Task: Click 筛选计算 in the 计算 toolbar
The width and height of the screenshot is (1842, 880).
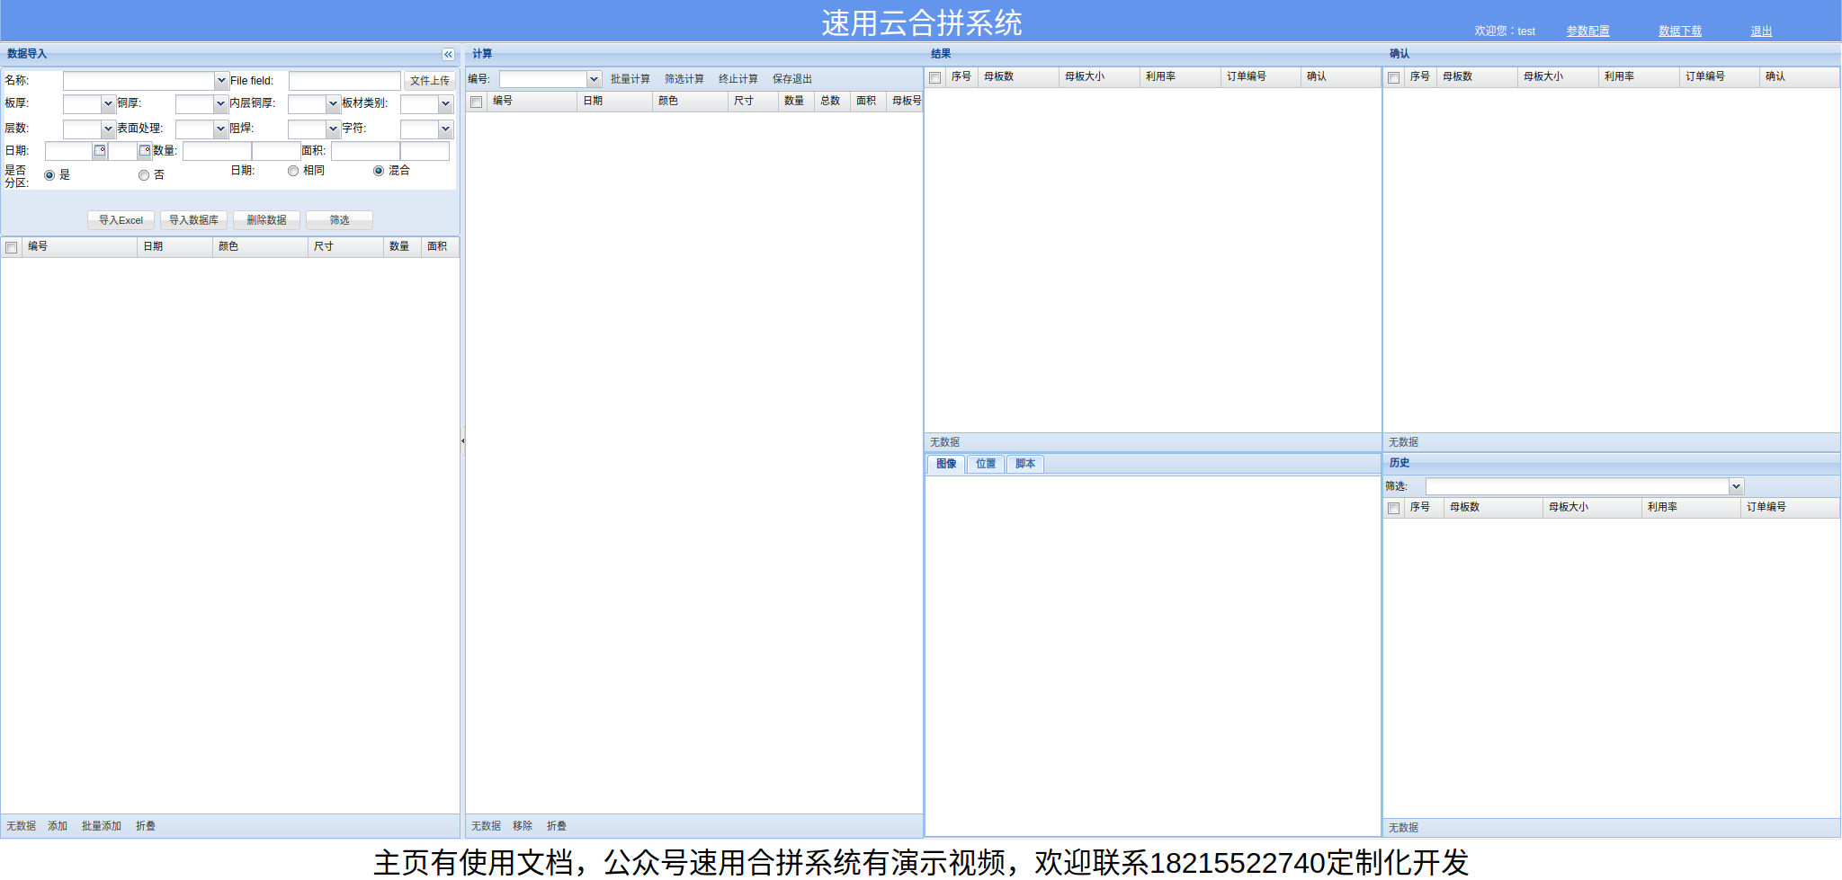Action: (x=684, y=80)
